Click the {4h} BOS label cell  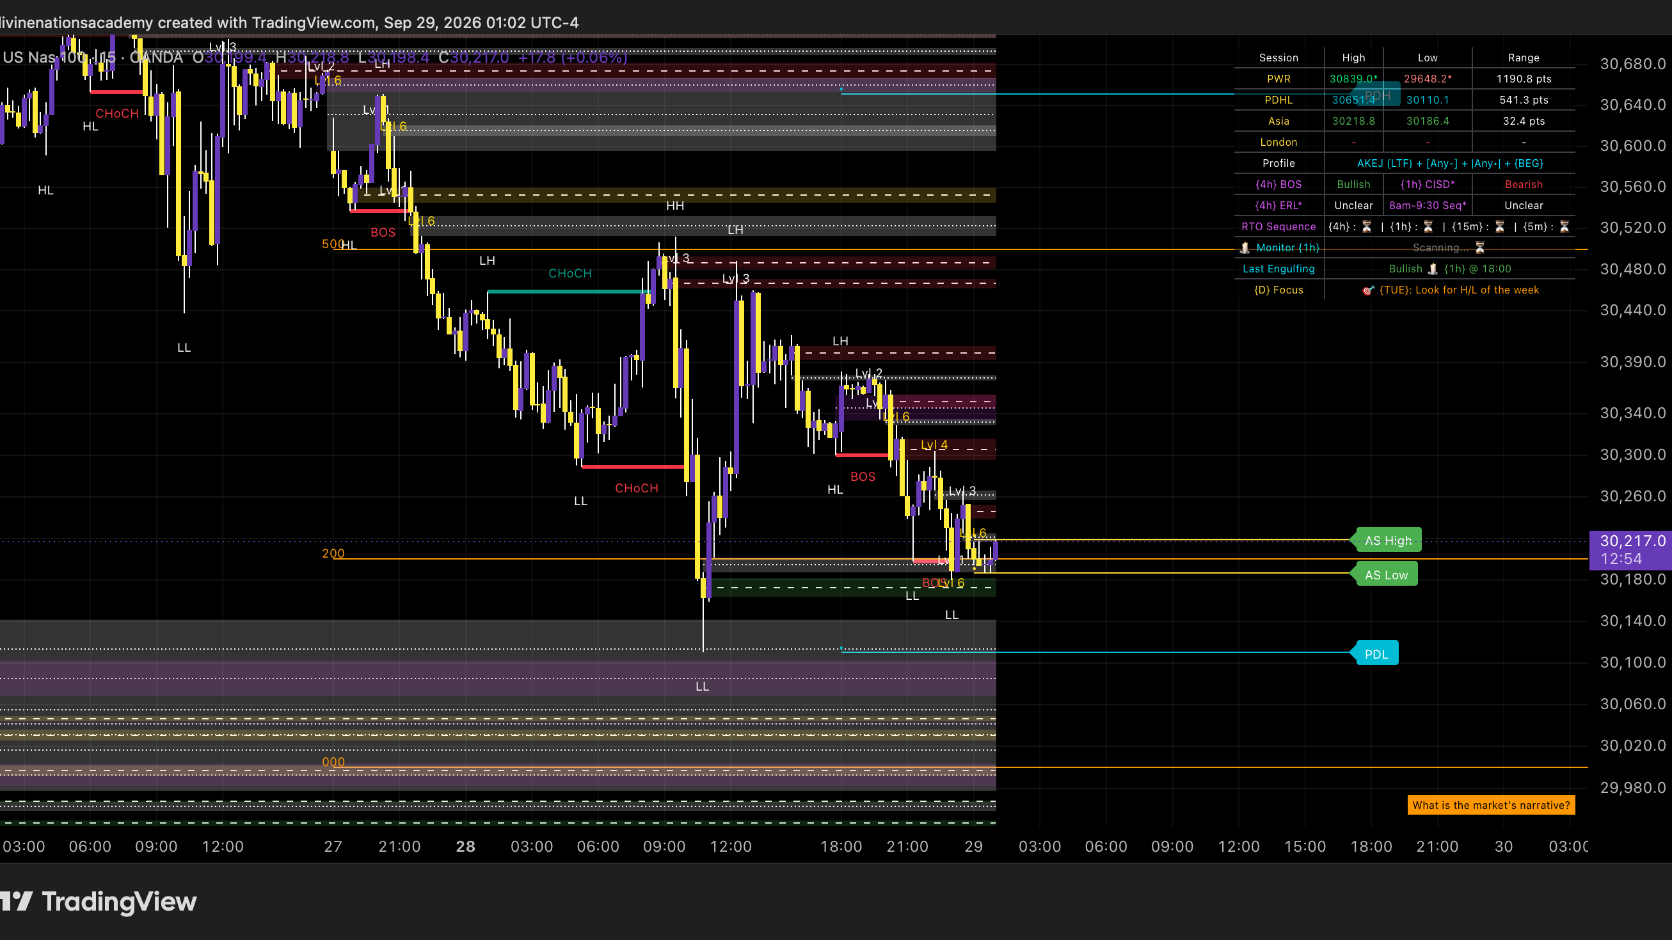[x=1278, y=184]
